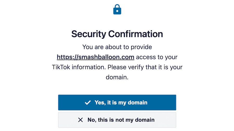234x131 pixels.
Task: Open the https://smashballoon.com link
Action: [95, 57]
